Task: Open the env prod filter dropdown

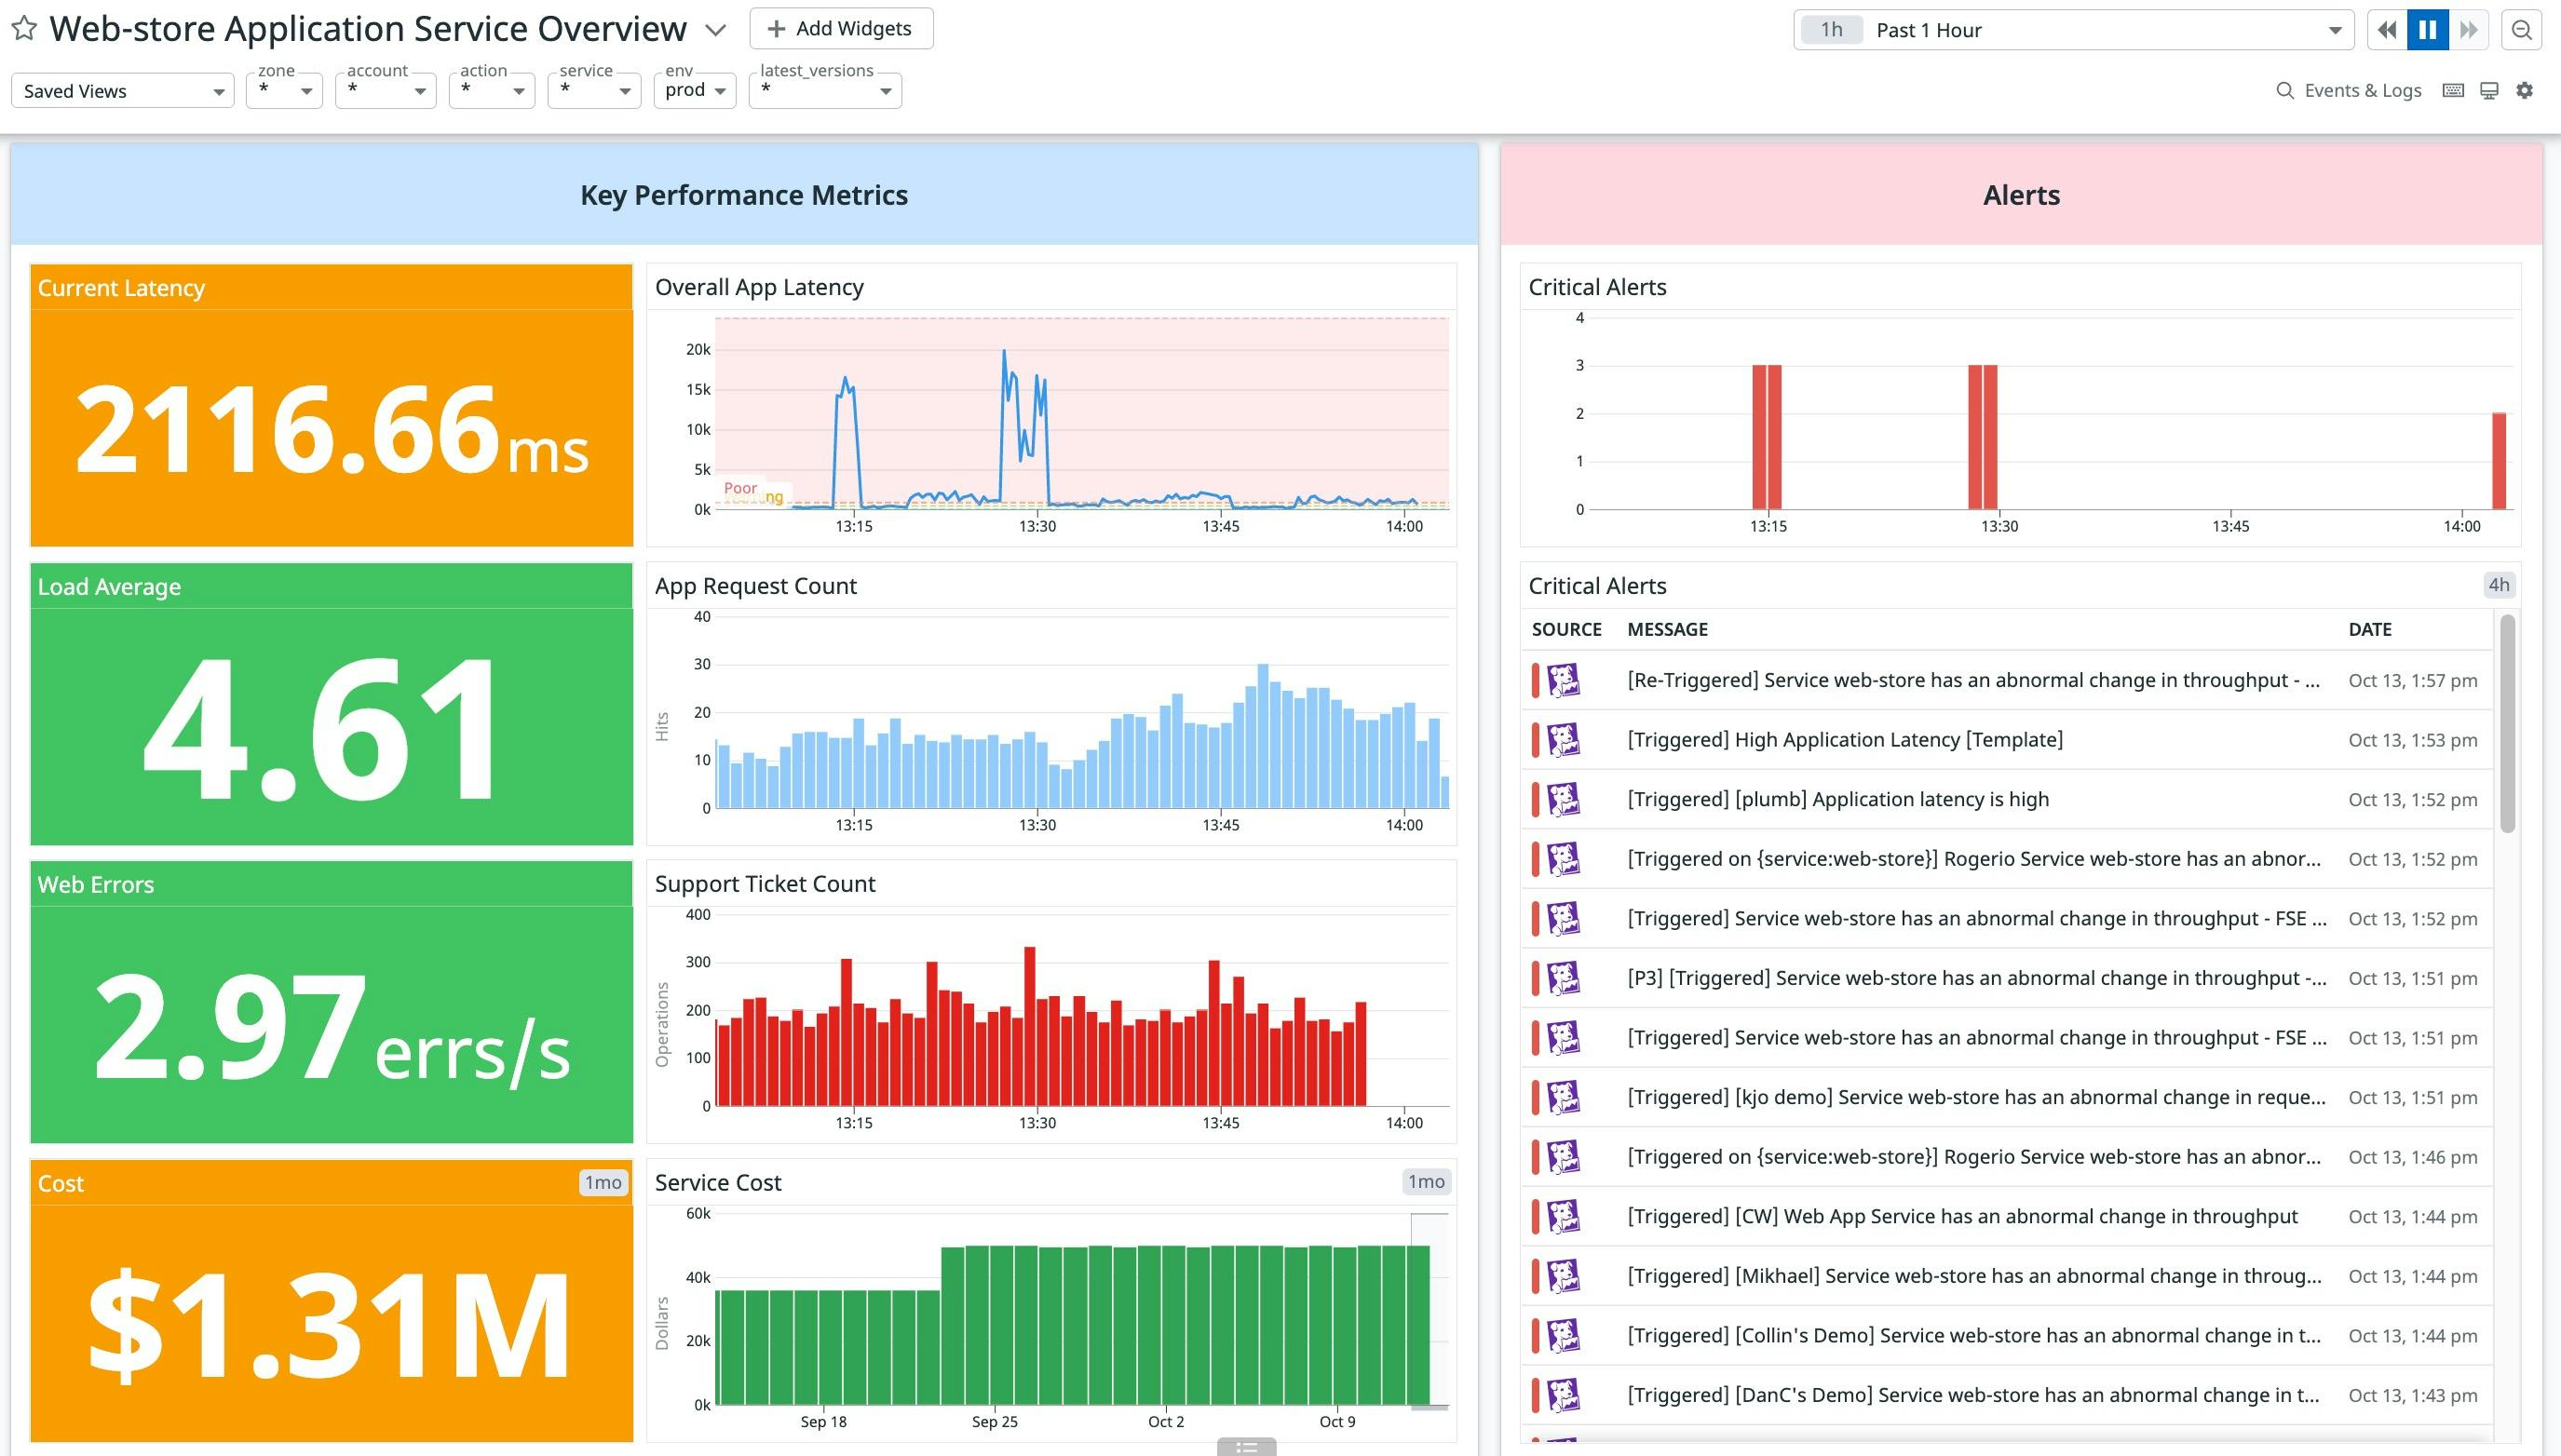Action: 695,90
